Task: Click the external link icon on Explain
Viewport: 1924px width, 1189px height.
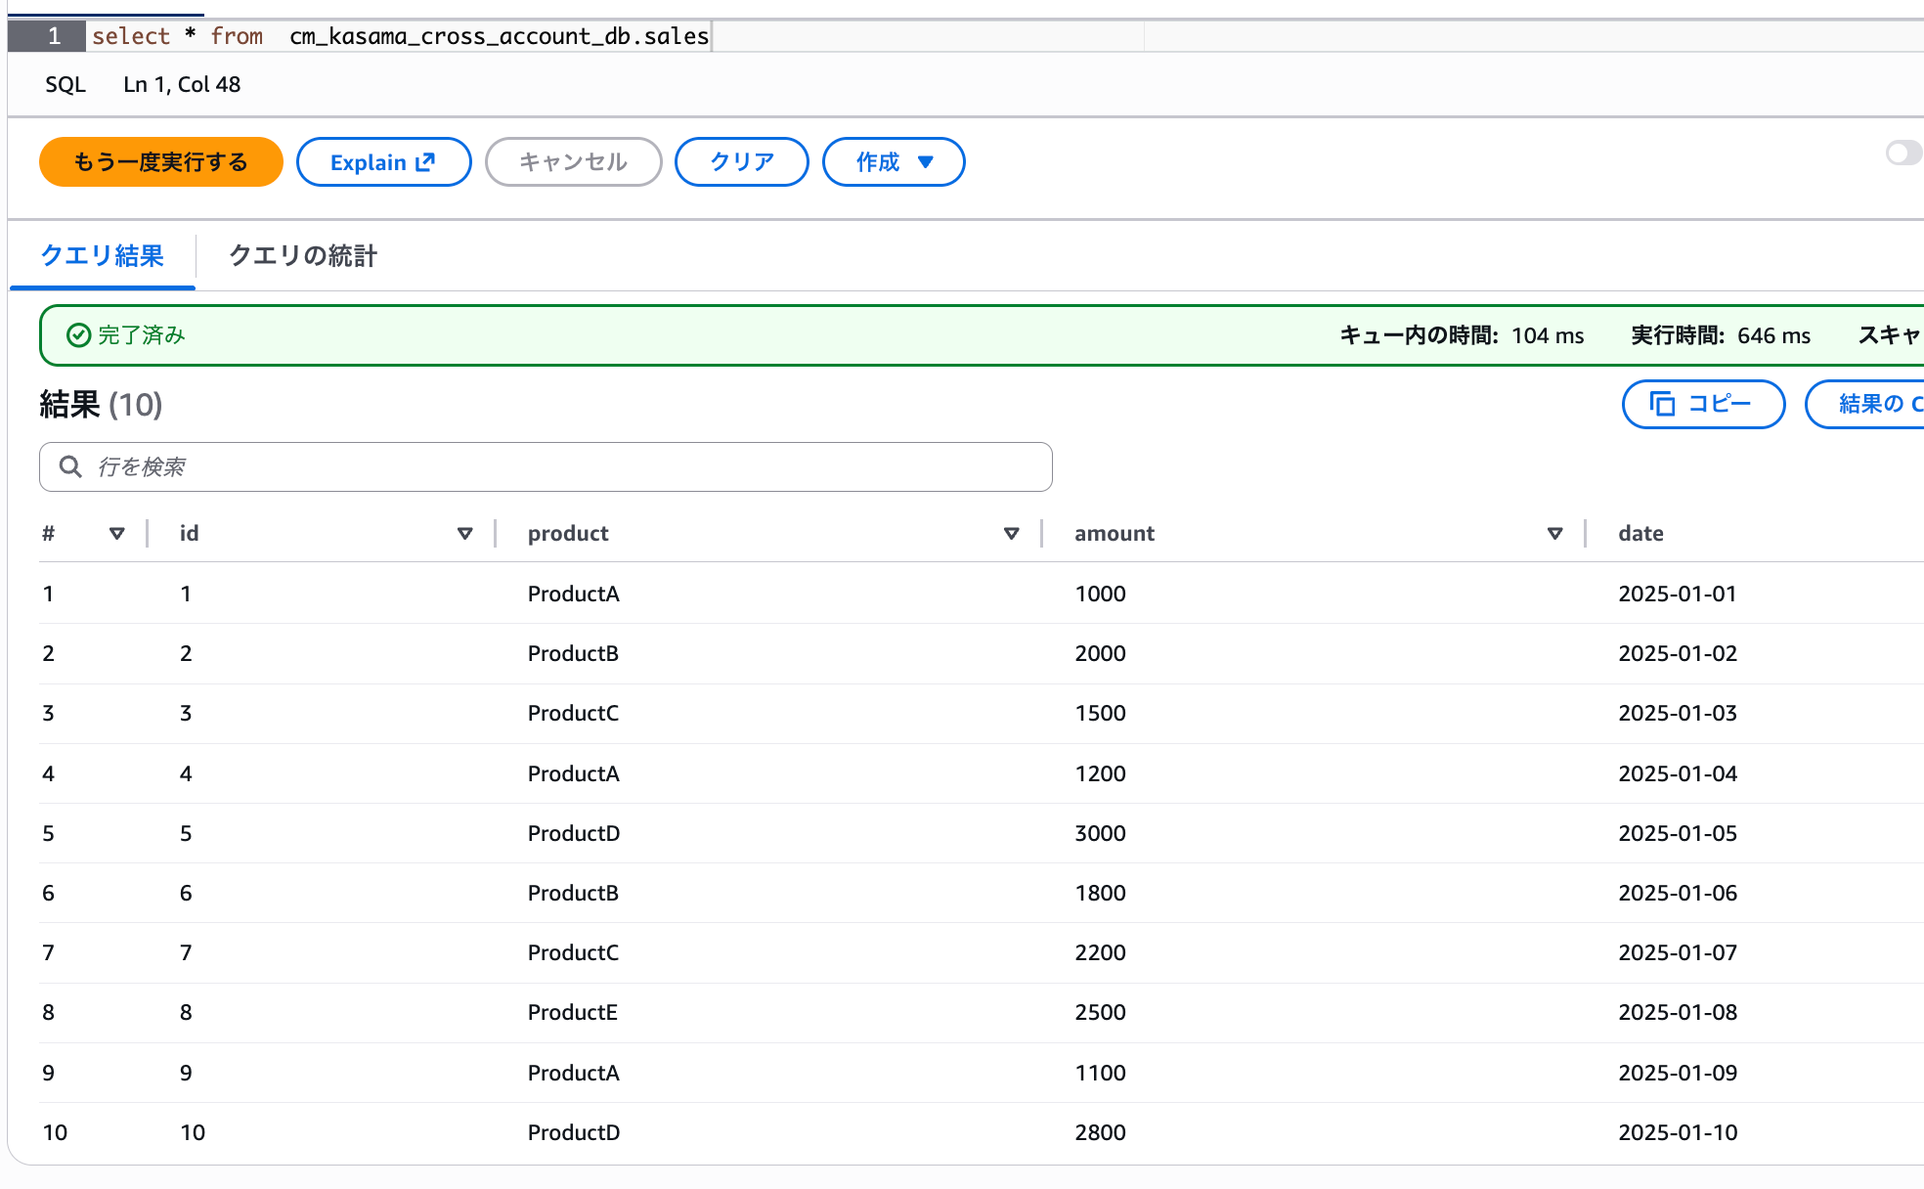Action: click(x=425, y=162)
